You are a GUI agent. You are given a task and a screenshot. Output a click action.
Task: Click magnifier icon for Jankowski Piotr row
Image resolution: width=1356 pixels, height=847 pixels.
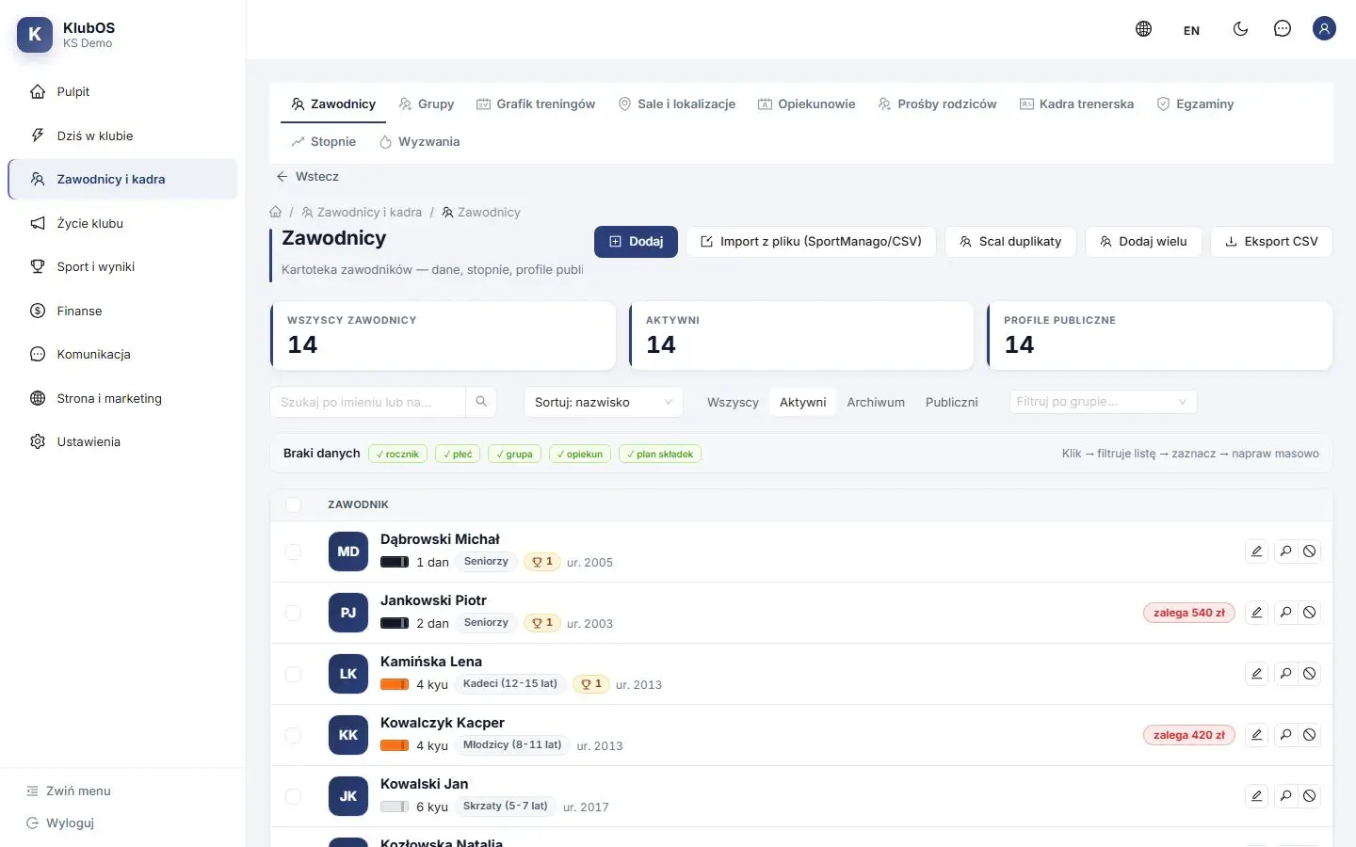[x=1285, y=613]
